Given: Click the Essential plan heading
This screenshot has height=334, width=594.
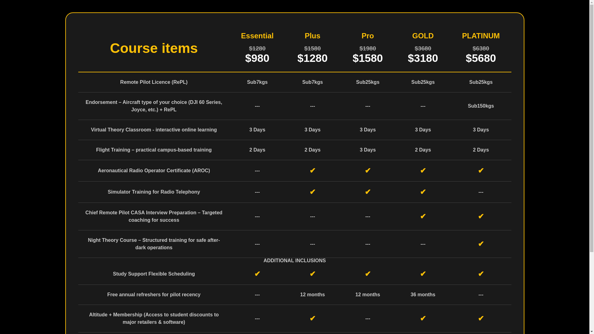Looking at the screenshot, I should point(257,36).
